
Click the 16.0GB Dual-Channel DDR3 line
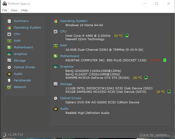[x=104, y=50]
